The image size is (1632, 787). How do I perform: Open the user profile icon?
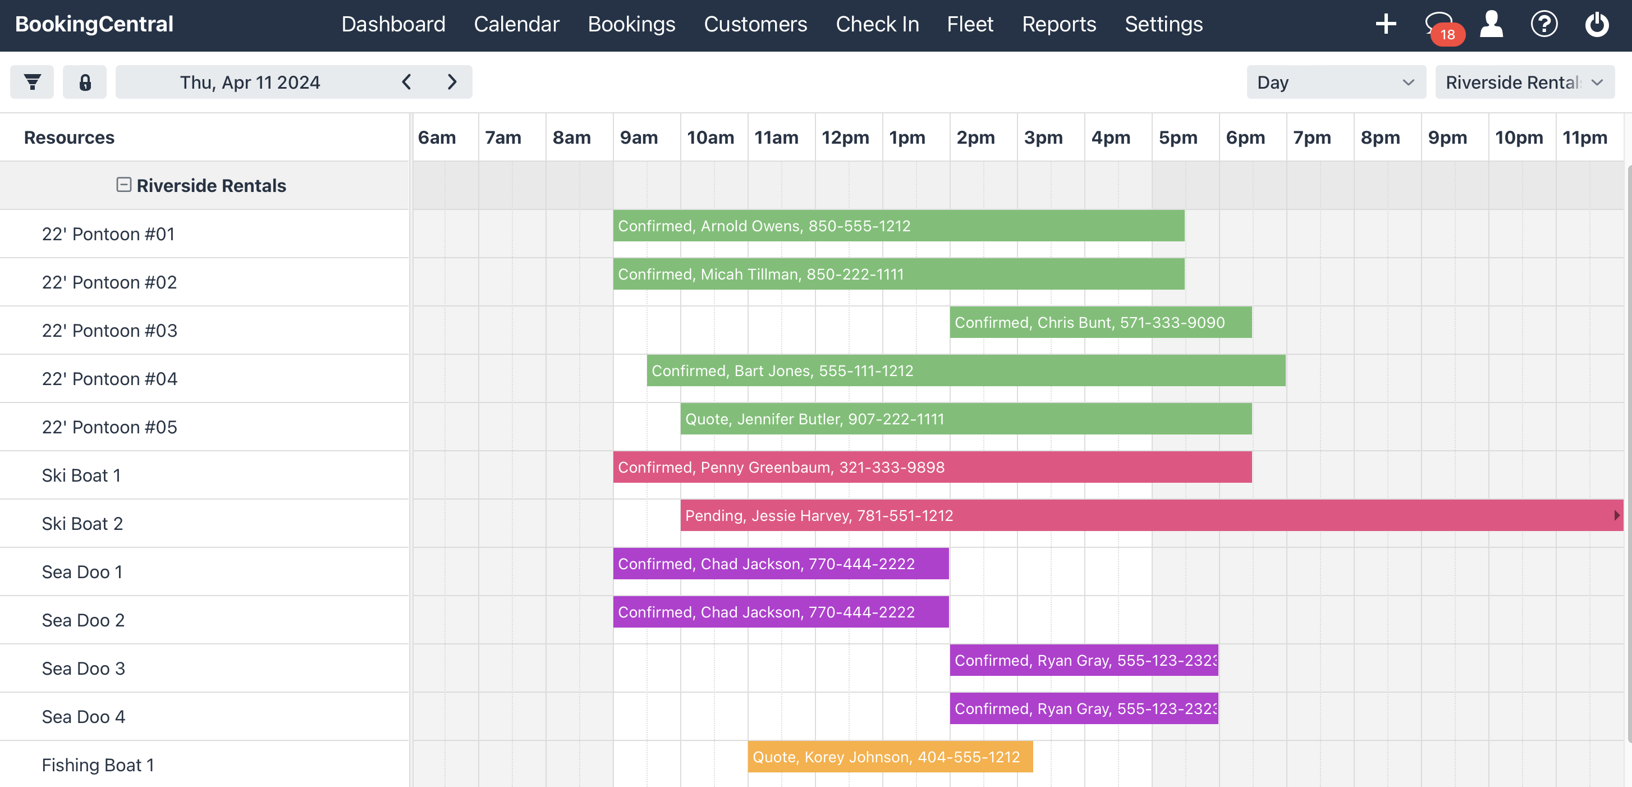1491,24
